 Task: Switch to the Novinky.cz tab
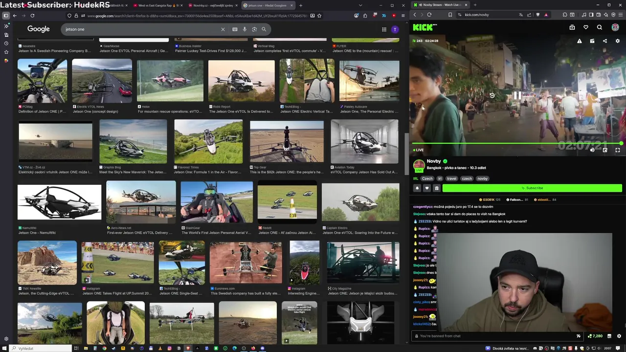pyautogui.click(x=213, y=5)
